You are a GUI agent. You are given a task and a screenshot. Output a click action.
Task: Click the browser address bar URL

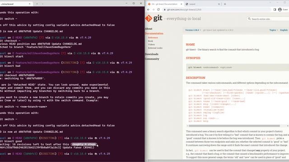coord(184,9)
